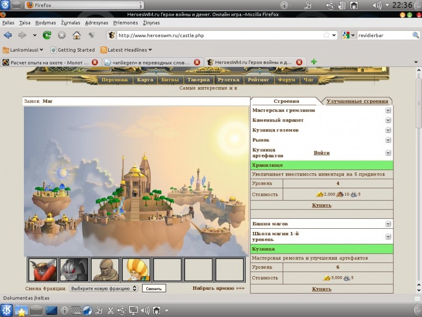Switch to the Улучшенные строения tab
The height and width of the screenshot is (317, 422).
pos(357,101)
